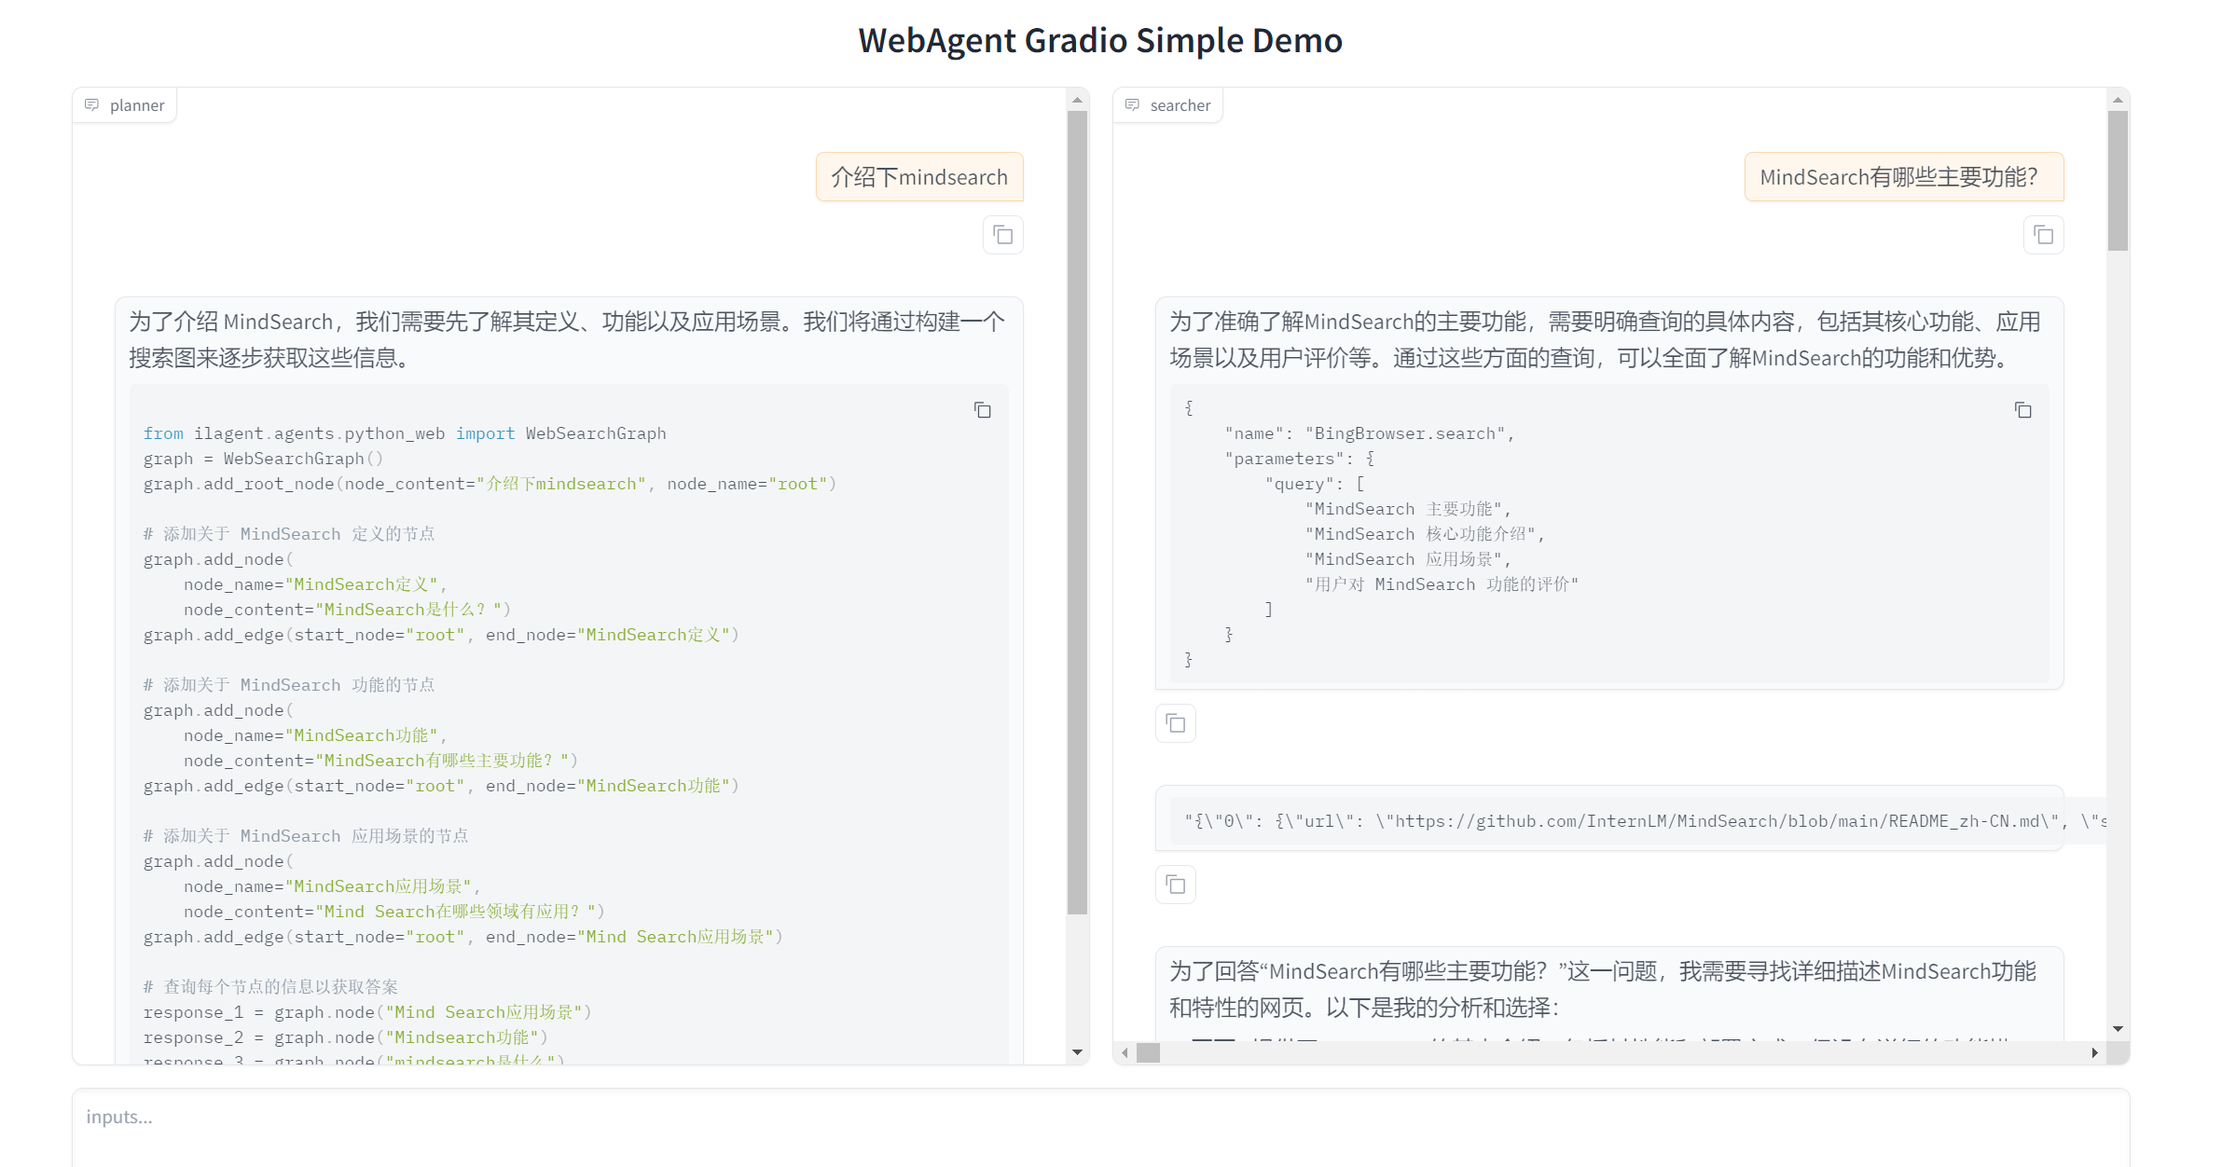Click planner panel scroll-down arrow
This screenshot has width=2222, height=1167.
coord(1078,1052)
